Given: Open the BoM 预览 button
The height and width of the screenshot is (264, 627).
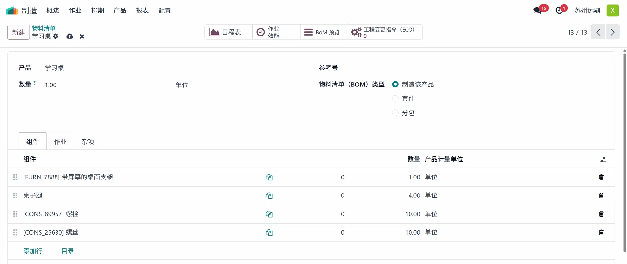Looking at the screenshot, I should [322, 32].
